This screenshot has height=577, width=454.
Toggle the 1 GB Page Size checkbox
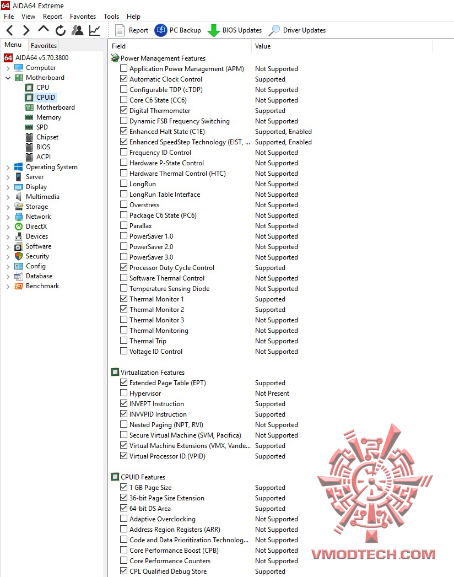click(123, 487)
